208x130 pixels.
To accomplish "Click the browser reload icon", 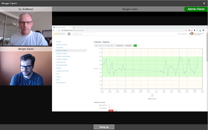I will (59, 30).
